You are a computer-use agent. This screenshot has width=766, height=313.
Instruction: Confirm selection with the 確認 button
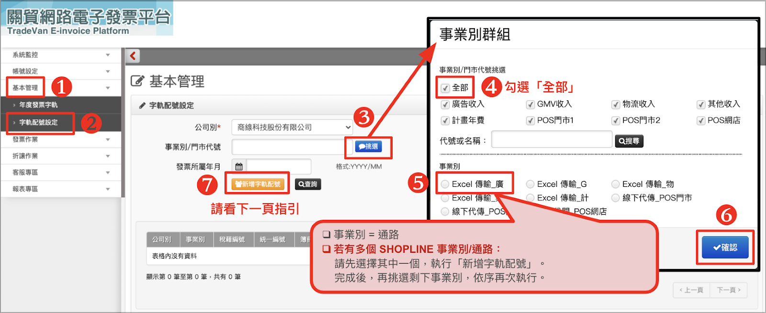725,248
